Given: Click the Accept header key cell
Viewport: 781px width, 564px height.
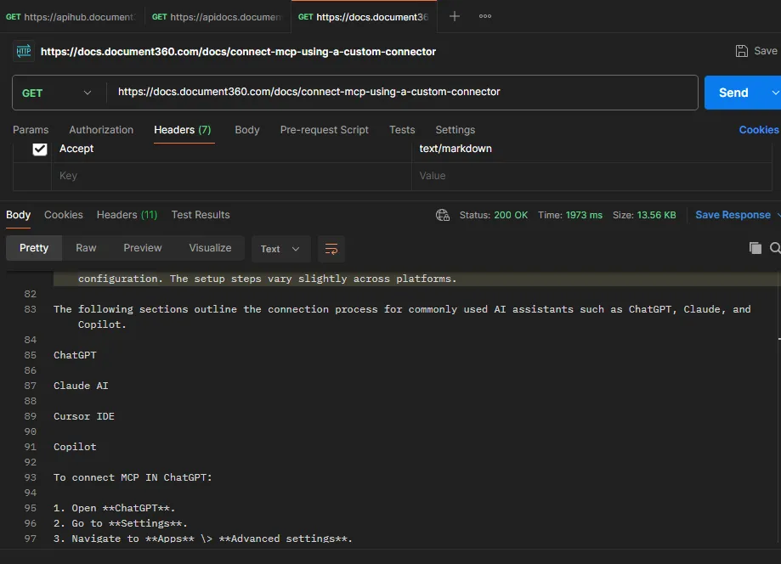Looking at the screenshot, I should pyautogui.click(x=231, y=149).
